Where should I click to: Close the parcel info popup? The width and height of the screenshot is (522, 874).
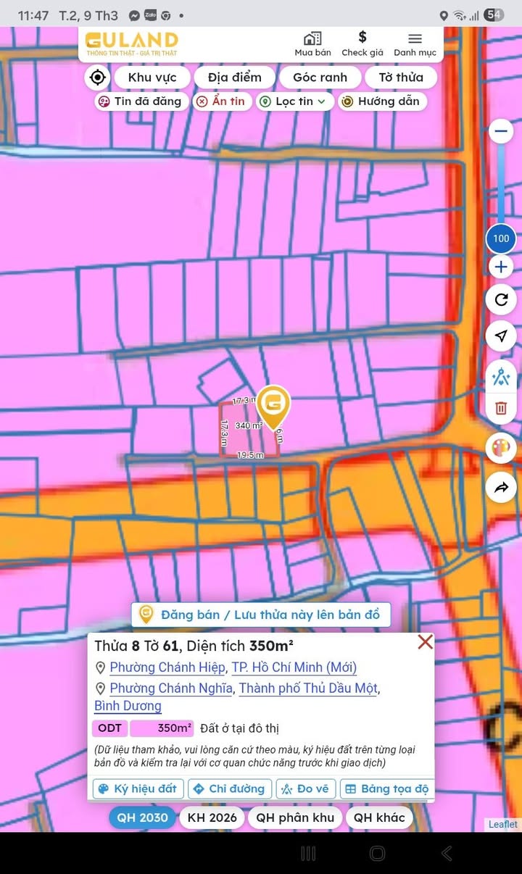pos(426,642)
